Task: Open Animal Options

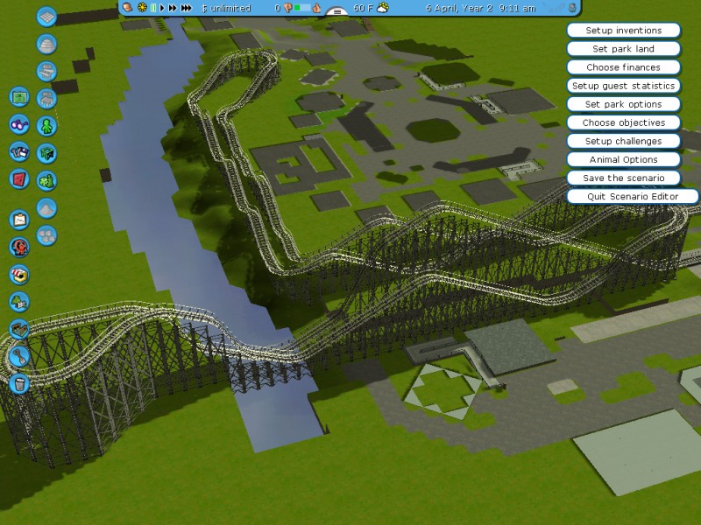Action: (624, 159)
